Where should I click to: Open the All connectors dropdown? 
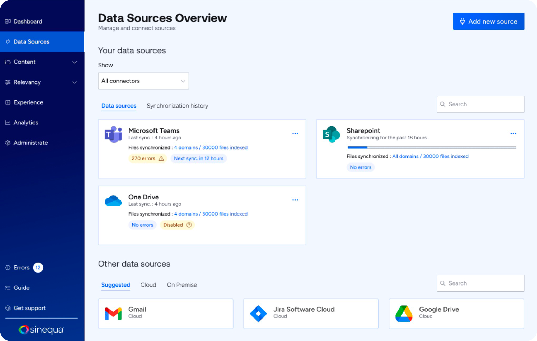pos(143,81)
